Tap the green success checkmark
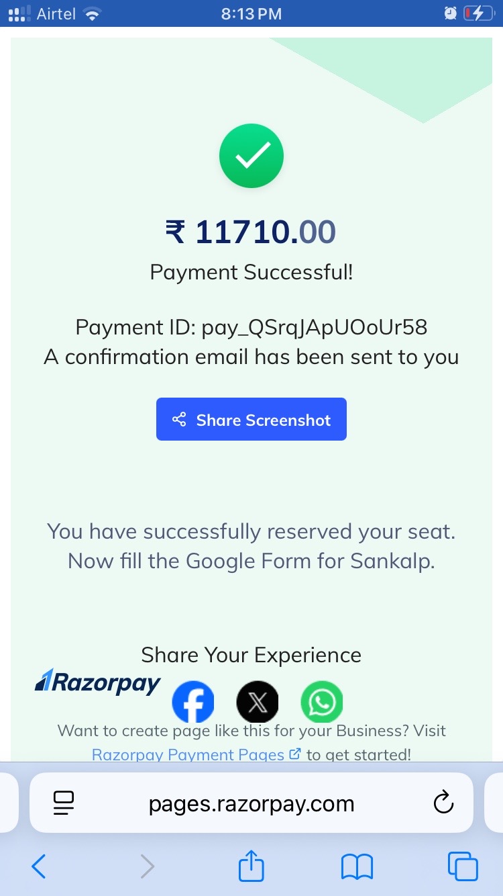The width and height of the screenshot is (503, 896). 251,156
